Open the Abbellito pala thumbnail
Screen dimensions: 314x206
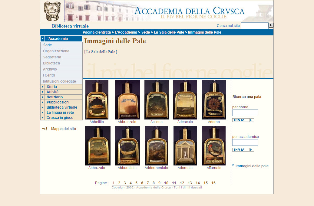pyautogui.click(x=97, y=100)
